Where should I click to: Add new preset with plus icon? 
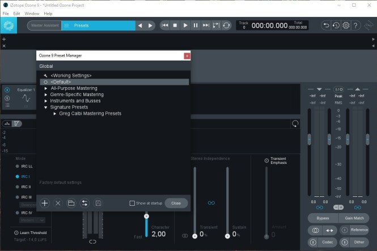tap(44, 204)
